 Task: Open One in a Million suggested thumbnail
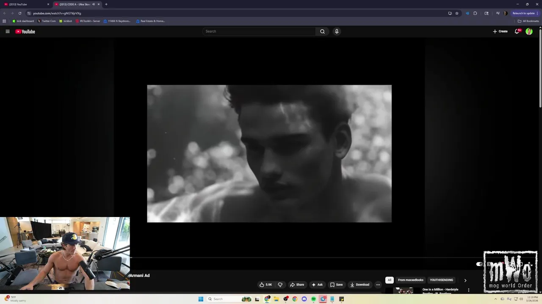click(x=404, y=290)
